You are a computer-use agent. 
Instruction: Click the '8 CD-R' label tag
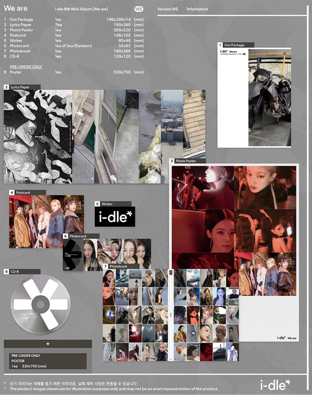tap(22, 271)
